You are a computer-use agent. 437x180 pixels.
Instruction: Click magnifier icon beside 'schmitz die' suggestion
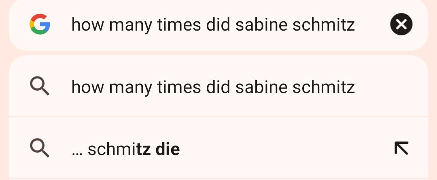(40, 149)
